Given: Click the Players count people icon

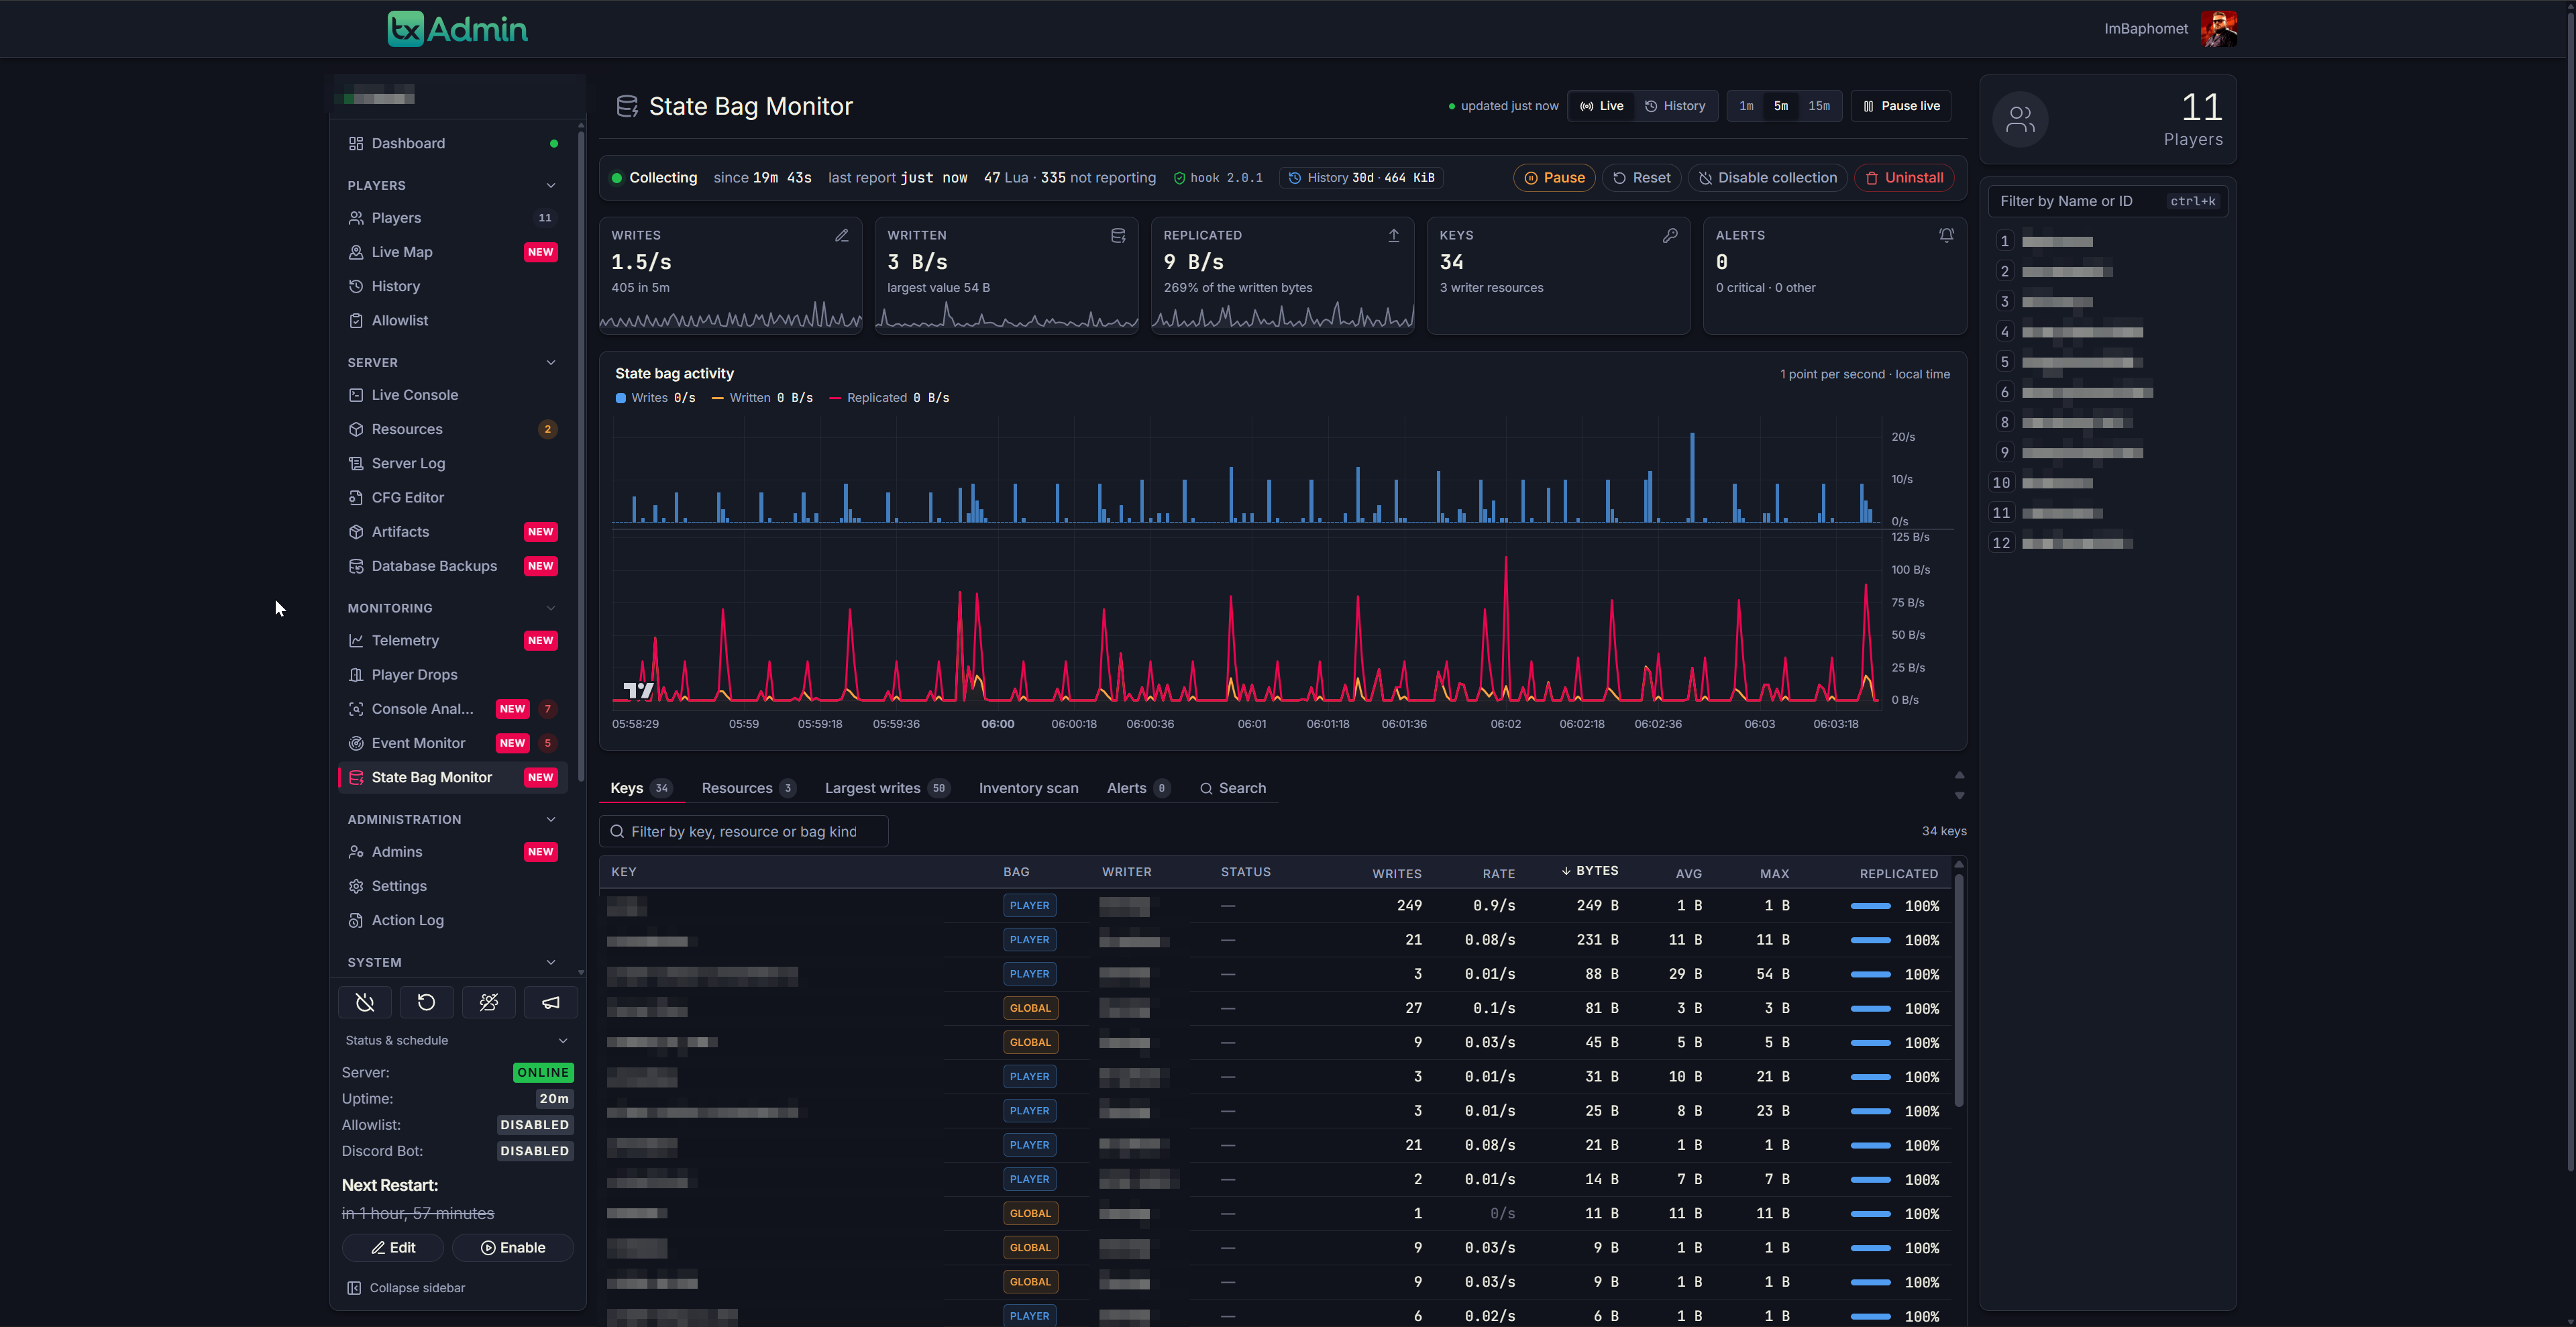Looking at the screenshot, I should [2020, 120].
